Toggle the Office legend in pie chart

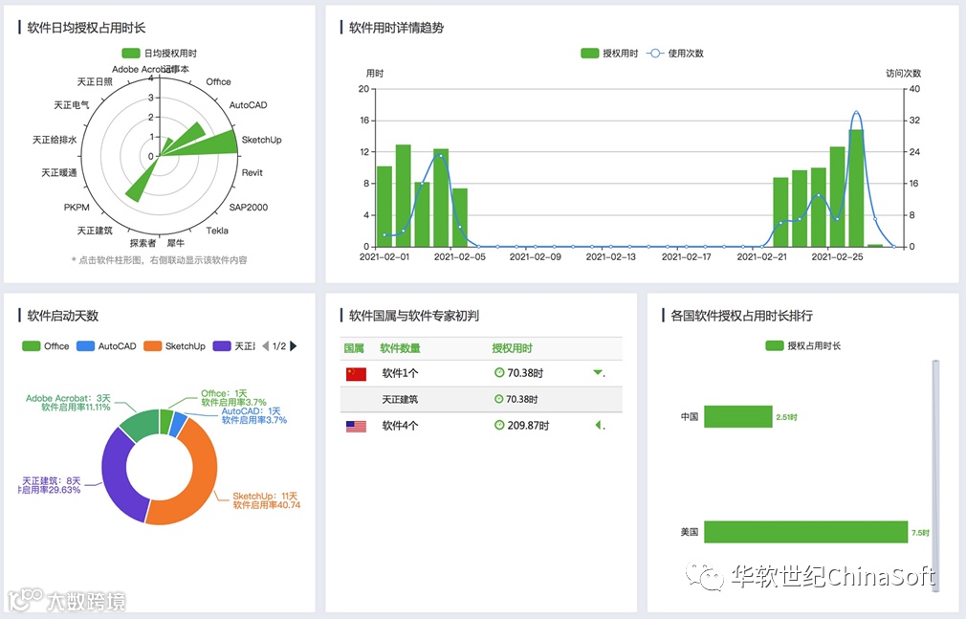[x=46, y=346]
